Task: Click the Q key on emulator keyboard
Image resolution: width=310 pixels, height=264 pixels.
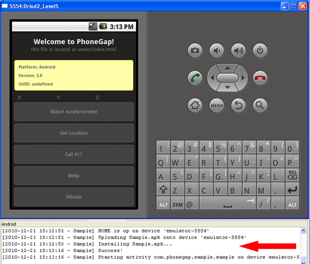Action: [x=163, y=161]
